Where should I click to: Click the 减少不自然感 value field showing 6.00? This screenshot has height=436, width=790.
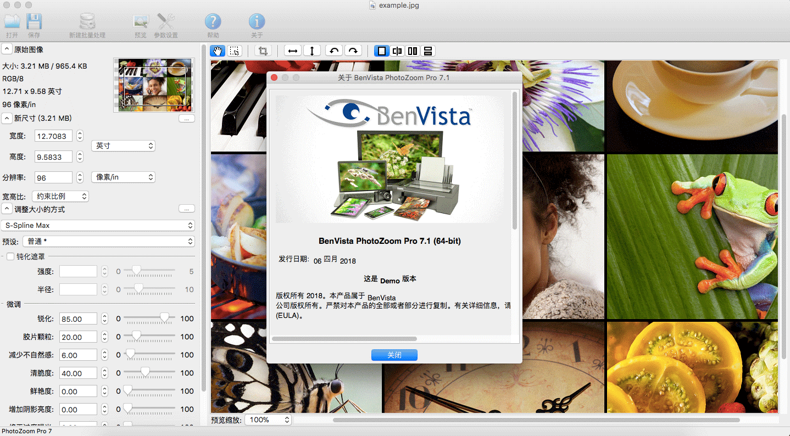[78, 355]
